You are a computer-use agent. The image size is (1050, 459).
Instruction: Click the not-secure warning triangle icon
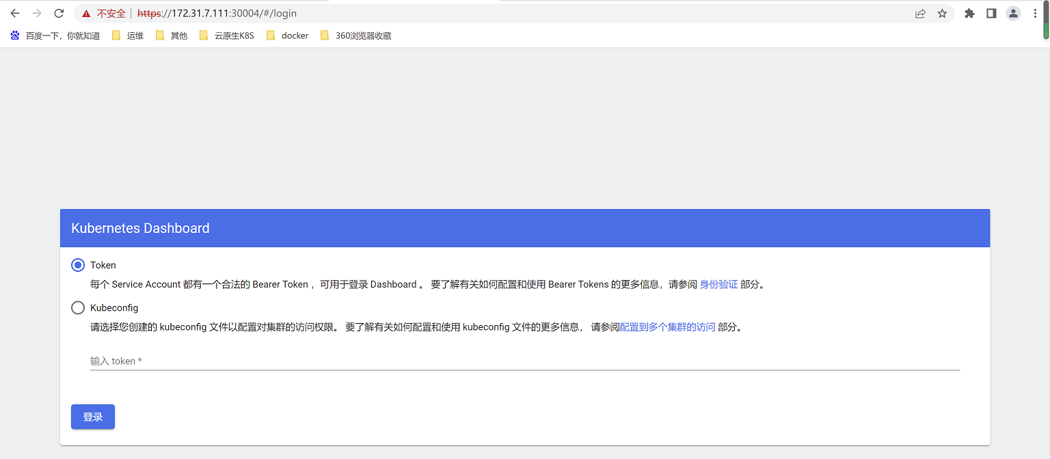pyautogui.click(x=86, y=14)
